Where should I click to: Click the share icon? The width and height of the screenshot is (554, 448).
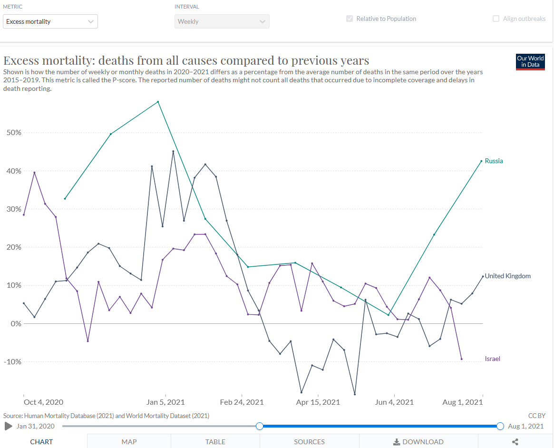[515, 442]
